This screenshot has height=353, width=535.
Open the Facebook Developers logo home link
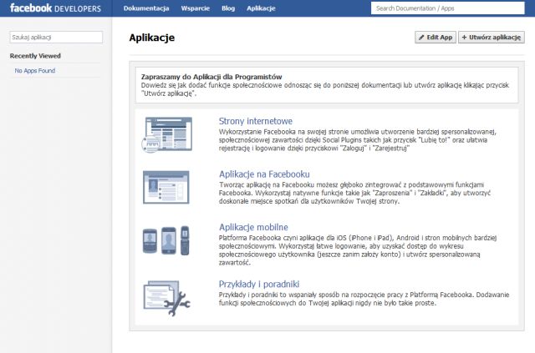click(55, 8)
